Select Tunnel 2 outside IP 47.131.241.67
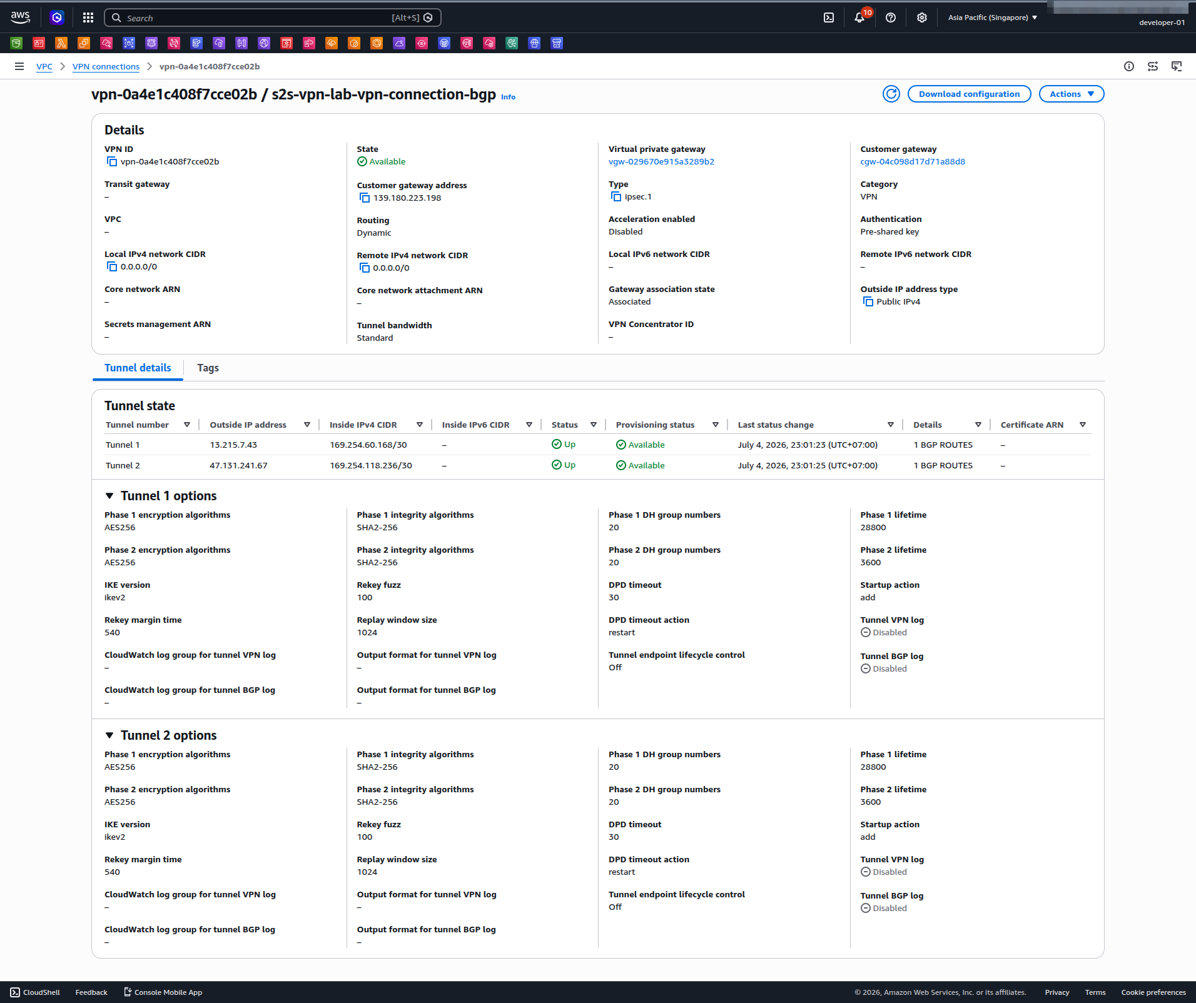This screenshot has height=1003, width=1196. pyautogui.click(x=238, y=465)
